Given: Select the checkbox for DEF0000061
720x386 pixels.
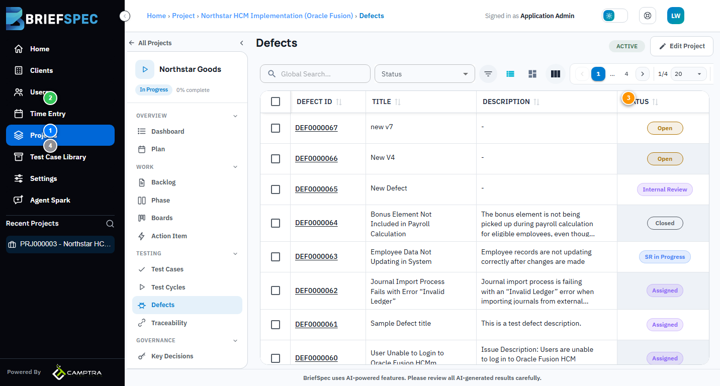Looking at the screenshot, I should point(276,325).
